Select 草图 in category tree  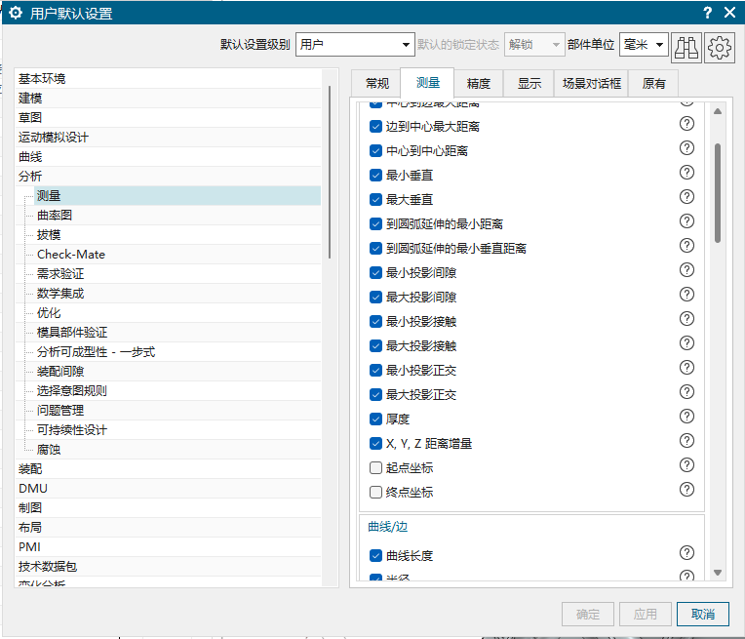169,117
